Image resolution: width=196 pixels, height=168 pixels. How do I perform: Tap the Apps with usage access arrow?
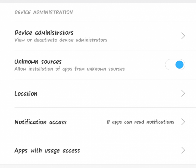pyautogui.click(x=183, y=150)
